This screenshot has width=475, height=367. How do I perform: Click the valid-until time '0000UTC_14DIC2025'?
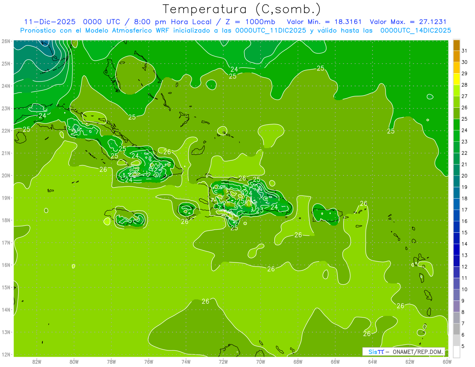pyautogui.click(x=416, y=30)
